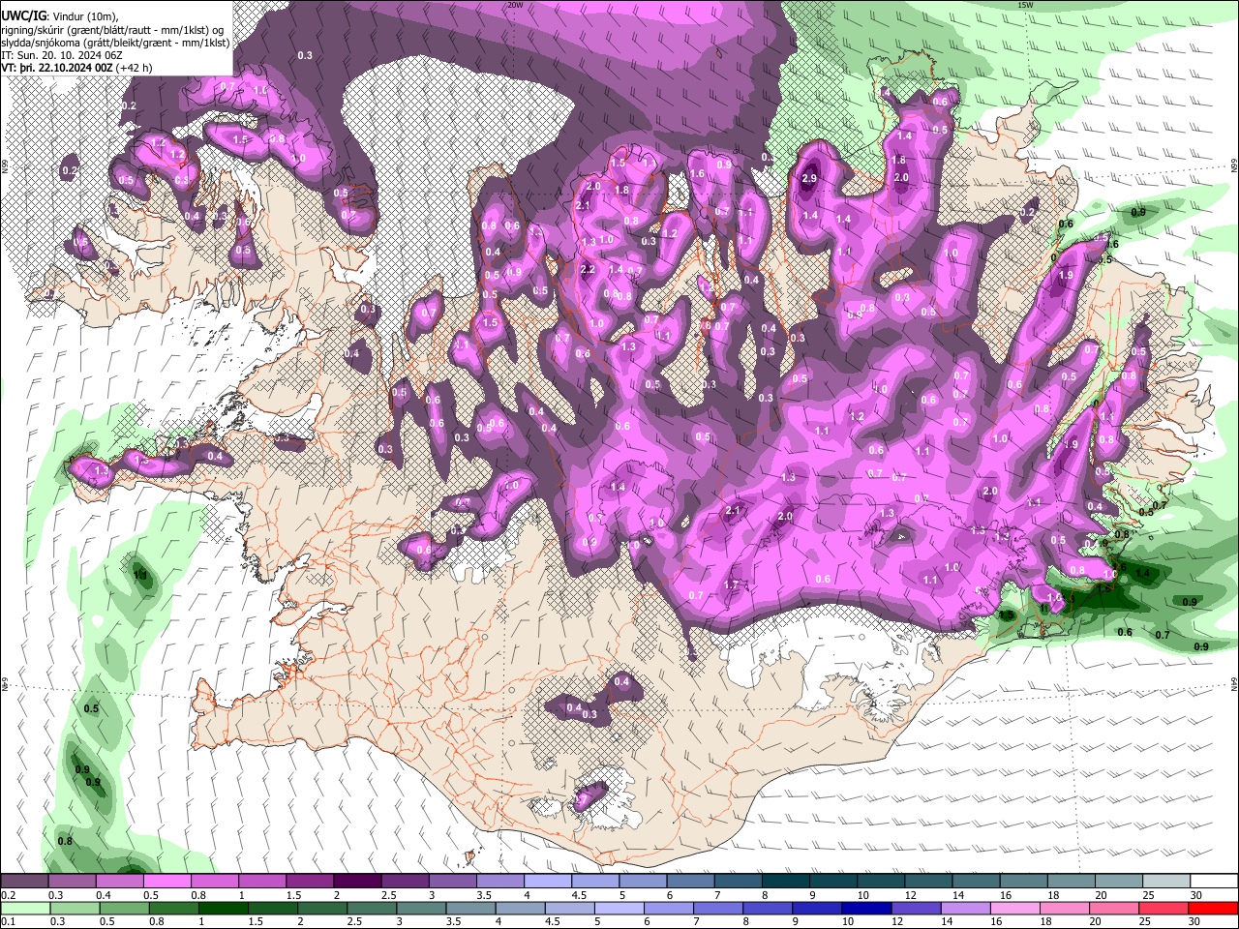Click the 1.8 value near the north coast
Image resolution: width=1239 pixels, height=929 pixels.
pyautogui.click(x=621, y=191)
